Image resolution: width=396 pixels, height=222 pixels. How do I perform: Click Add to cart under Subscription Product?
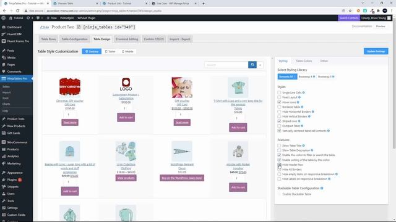pos(126,117)
